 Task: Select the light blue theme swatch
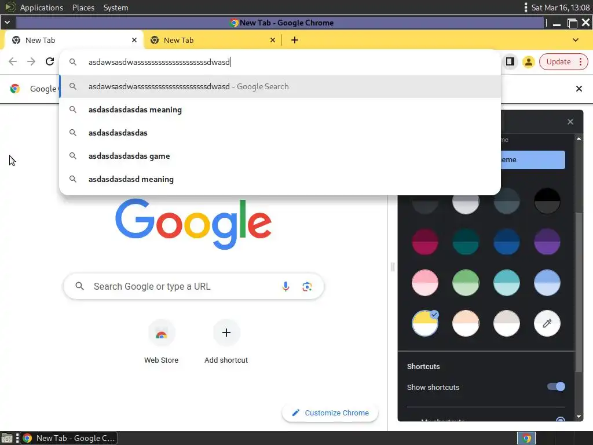[x=547, y=283]
